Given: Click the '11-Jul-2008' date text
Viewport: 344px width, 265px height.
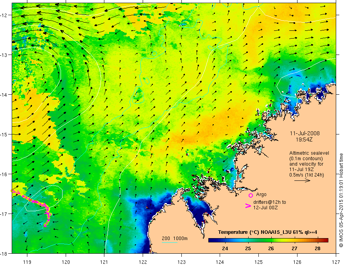Looking at the screenshot, I should point(305,133).
